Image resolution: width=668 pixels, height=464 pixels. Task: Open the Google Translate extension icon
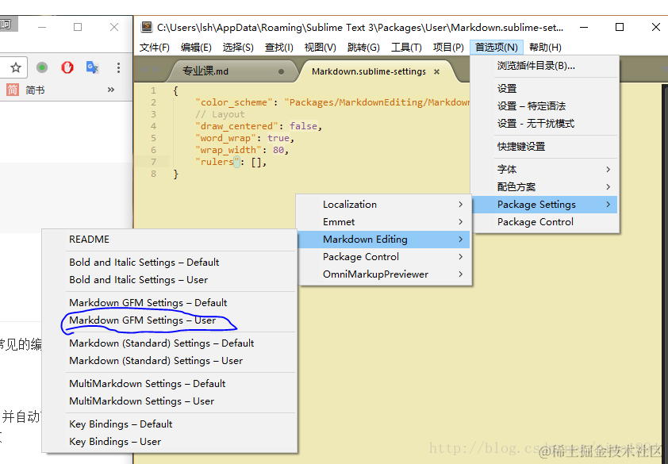tap(93, 67)
